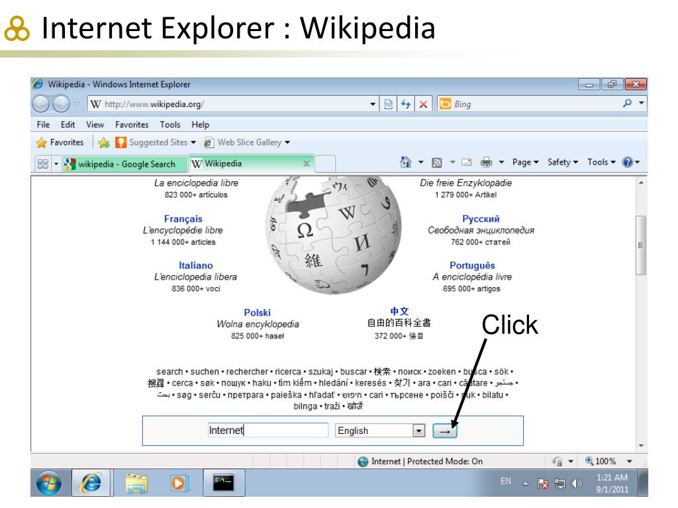
Task: Open Windows Media Player taskbar icon
Action: 179,482
